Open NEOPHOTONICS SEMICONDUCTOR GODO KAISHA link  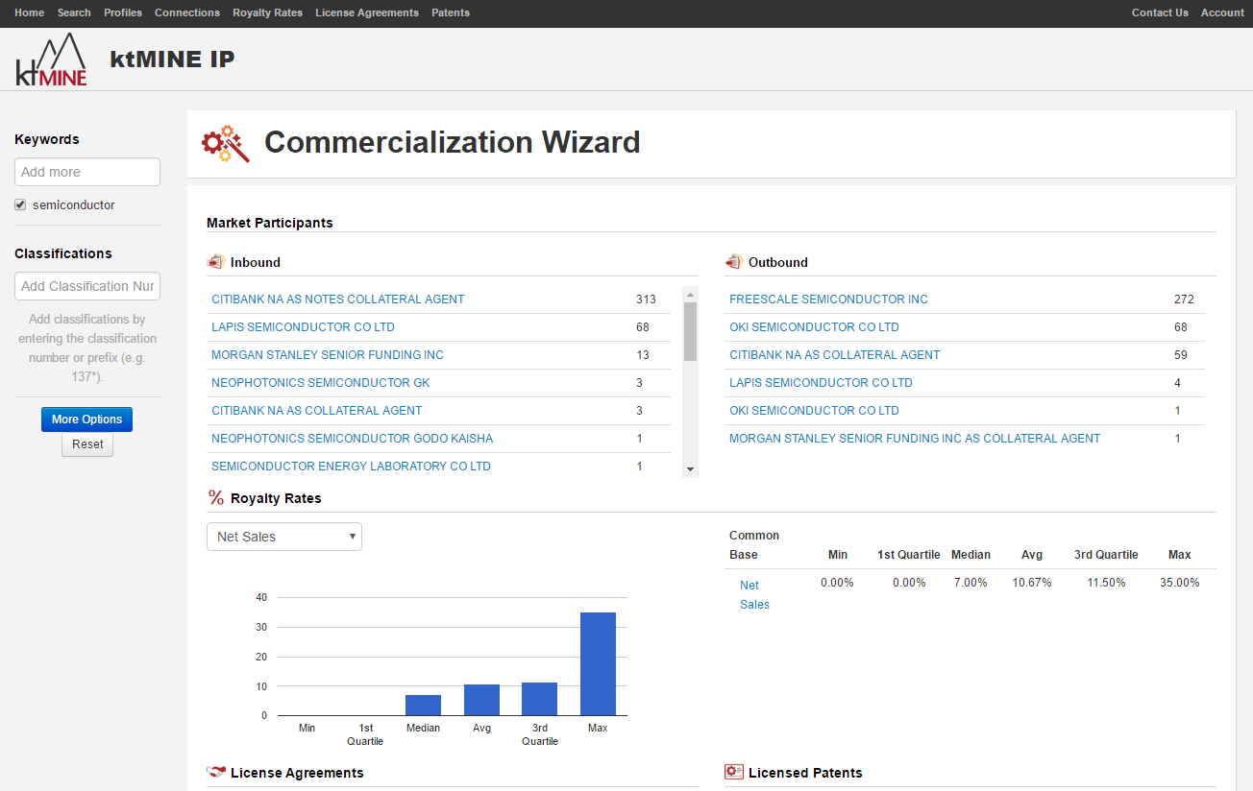click(352, 439)
